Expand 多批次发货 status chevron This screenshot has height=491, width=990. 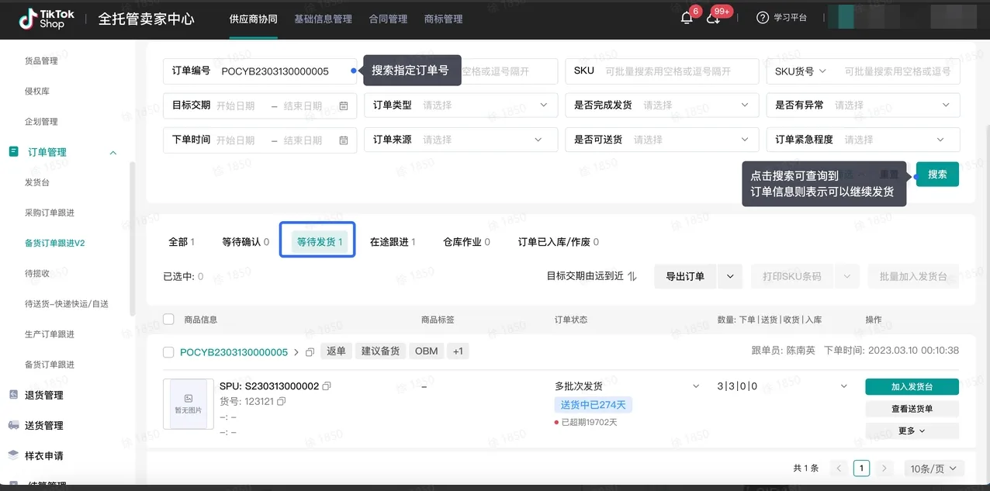tap(695, 386)
